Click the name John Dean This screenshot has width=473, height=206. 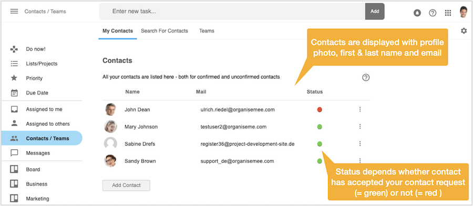[137, 110]
